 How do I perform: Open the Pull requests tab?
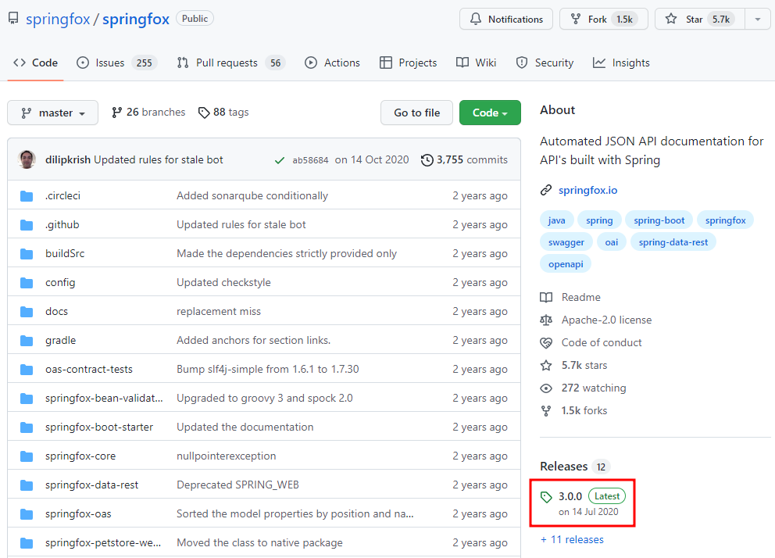(x=230, y=63)
